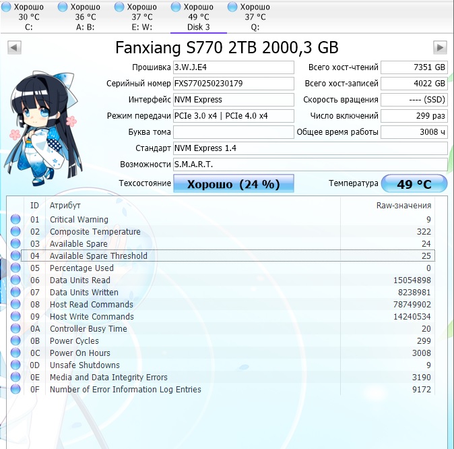Select the Host Write Commands attribute text
This screenshot has width=454, height=449.
[x=92, y=317]
